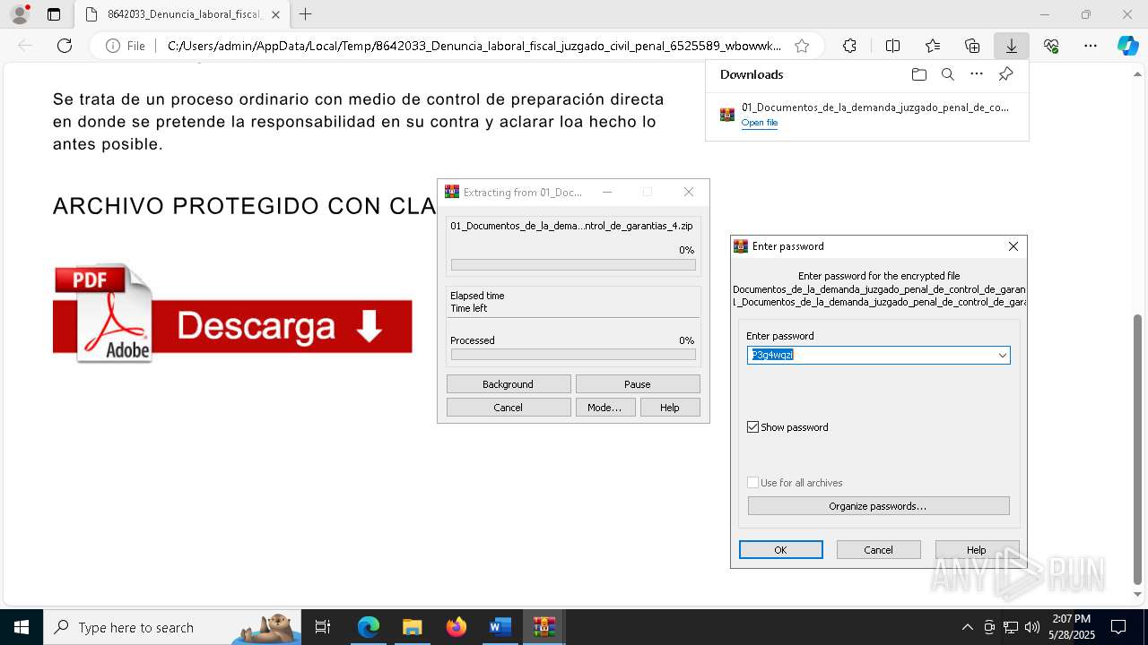The image size is (1148, 645).
Task: Open the Extensions puzzle icon
Action: tap(849, 46)
